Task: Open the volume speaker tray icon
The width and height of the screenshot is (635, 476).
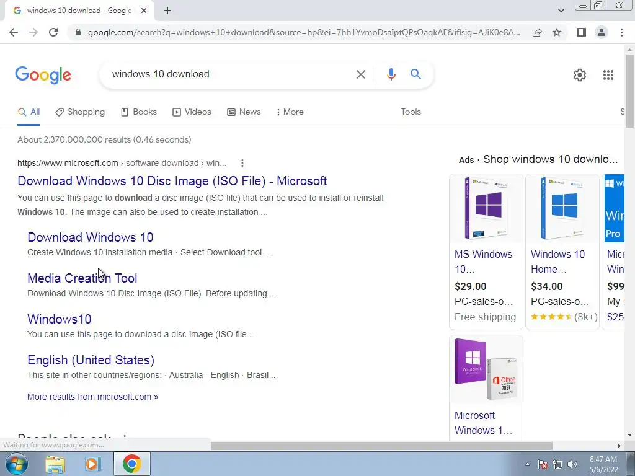Action: (x=572, y=464)
